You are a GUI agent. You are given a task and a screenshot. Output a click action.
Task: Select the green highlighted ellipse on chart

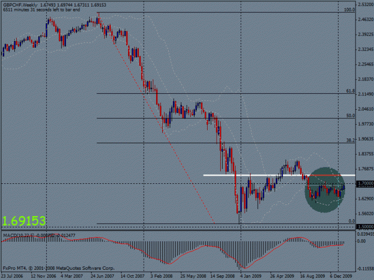(x=325, y=190)
